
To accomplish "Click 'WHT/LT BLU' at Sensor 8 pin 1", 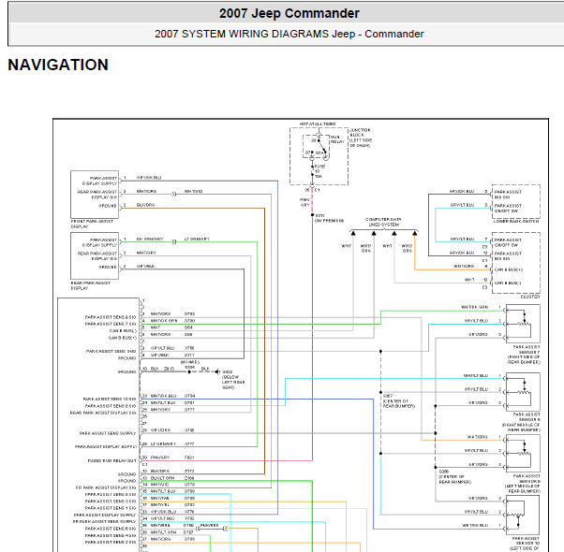I will coord(476,376).
